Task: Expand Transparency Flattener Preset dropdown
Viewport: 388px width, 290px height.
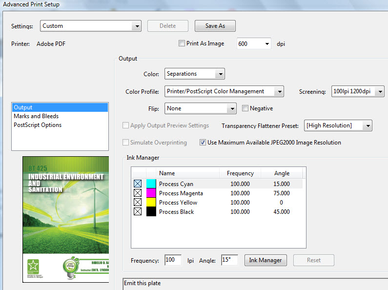Action: coord(338,125)
